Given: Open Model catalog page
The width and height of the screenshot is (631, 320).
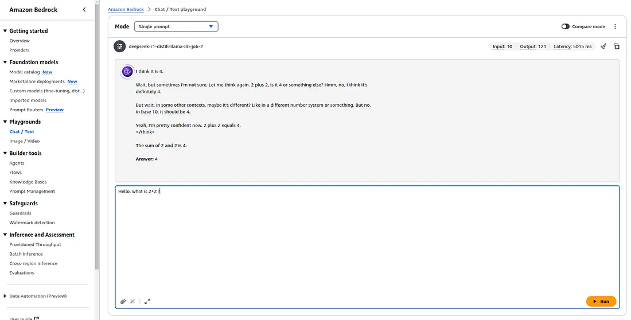Looking at the screenshot, I should point(25,72).
